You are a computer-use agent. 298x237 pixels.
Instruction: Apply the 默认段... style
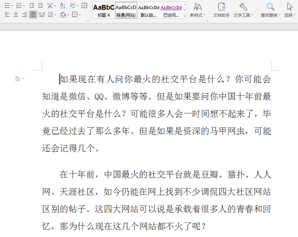pyautogui.click(x=148, y=10)
